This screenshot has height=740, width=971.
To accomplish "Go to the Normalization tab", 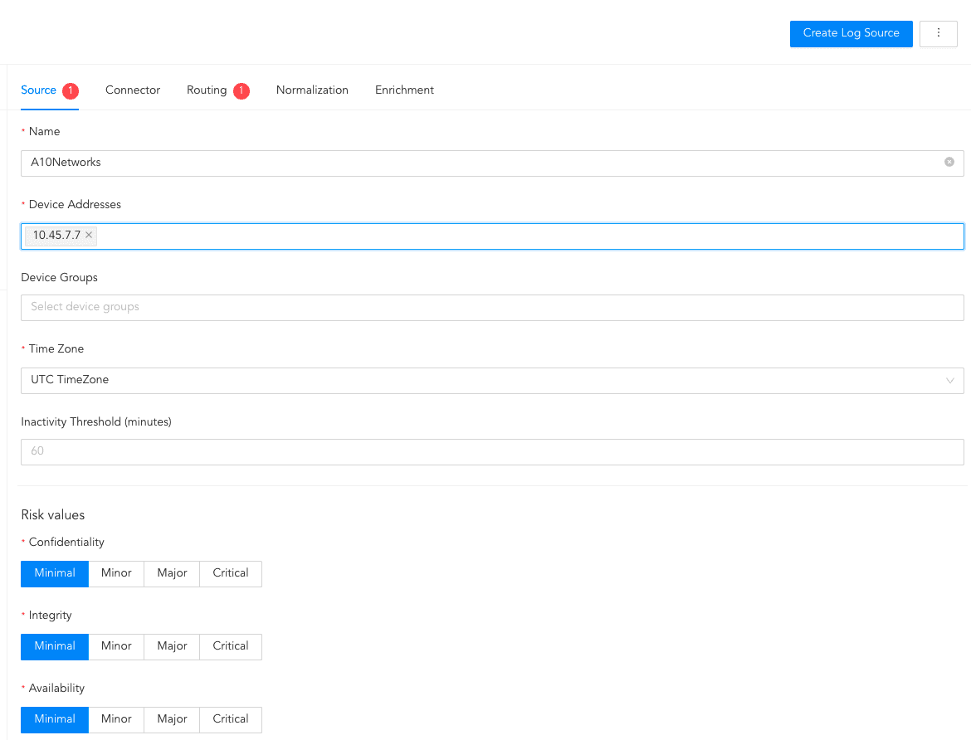I will click(312, 90).
